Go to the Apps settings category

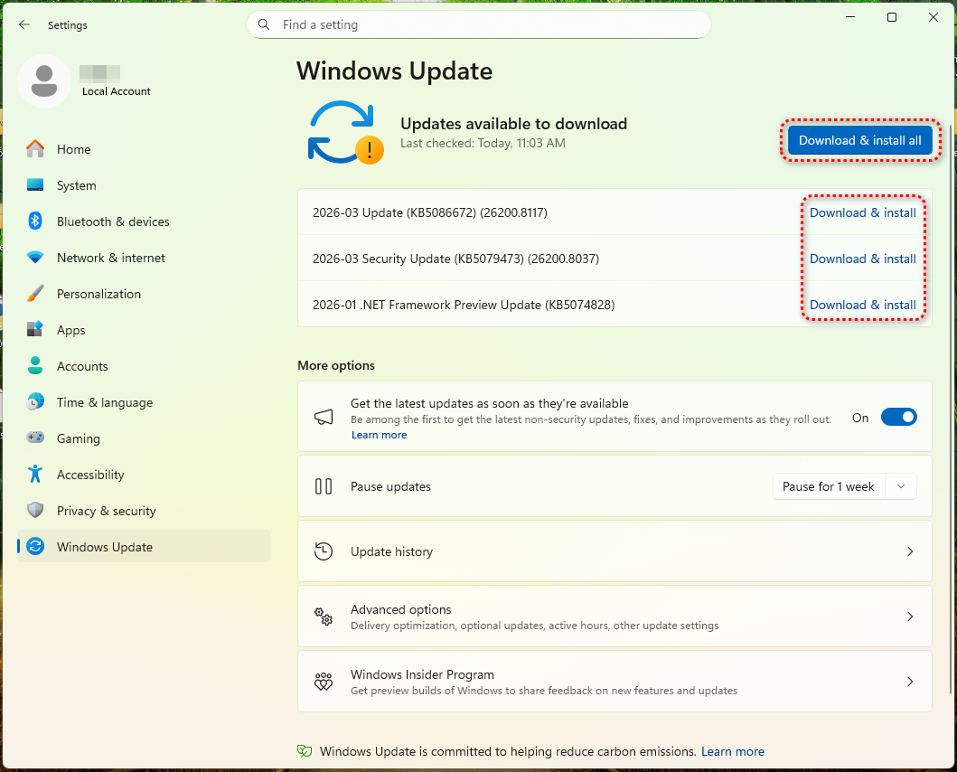(70, 330)
